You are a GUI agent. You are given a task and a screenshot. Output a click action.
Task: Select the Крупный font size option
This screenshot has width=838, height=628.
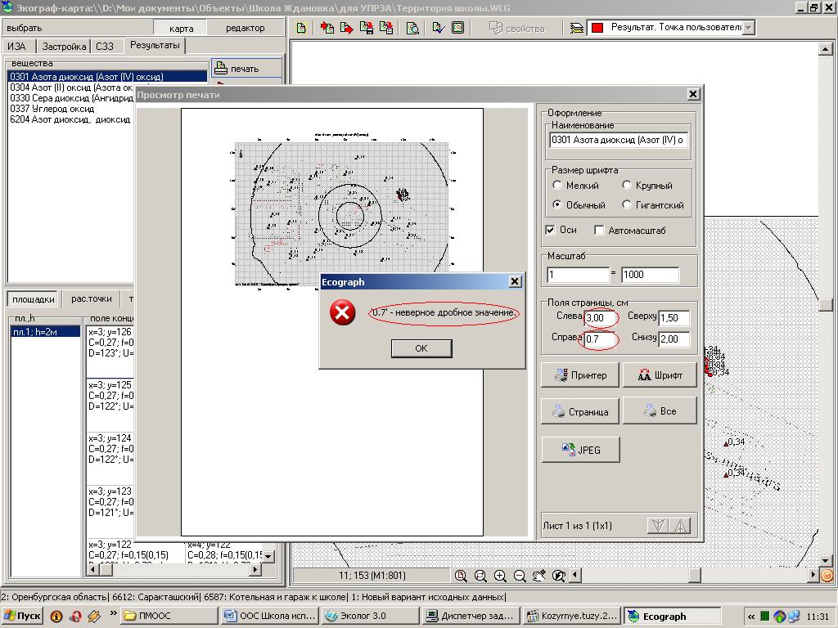pos(628,186)
